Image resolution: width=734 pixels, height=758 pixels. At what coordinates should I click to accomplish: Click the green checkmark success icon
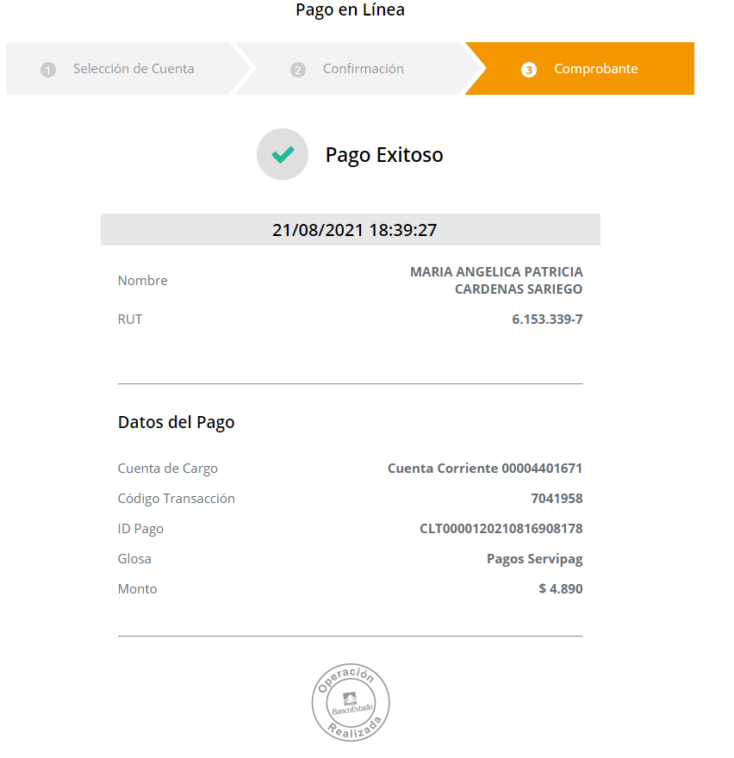[283, 154]
